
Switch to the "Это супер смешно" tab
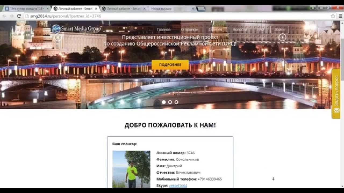(x=26, y=9)
